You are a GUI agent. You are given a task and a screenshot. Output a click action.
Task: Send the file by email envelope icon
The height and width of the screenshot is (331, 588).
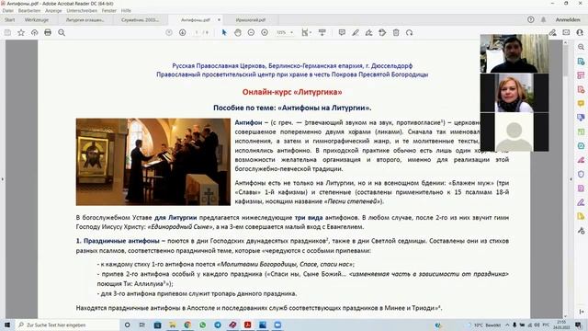pyautogui.click(x=566, y=33)
